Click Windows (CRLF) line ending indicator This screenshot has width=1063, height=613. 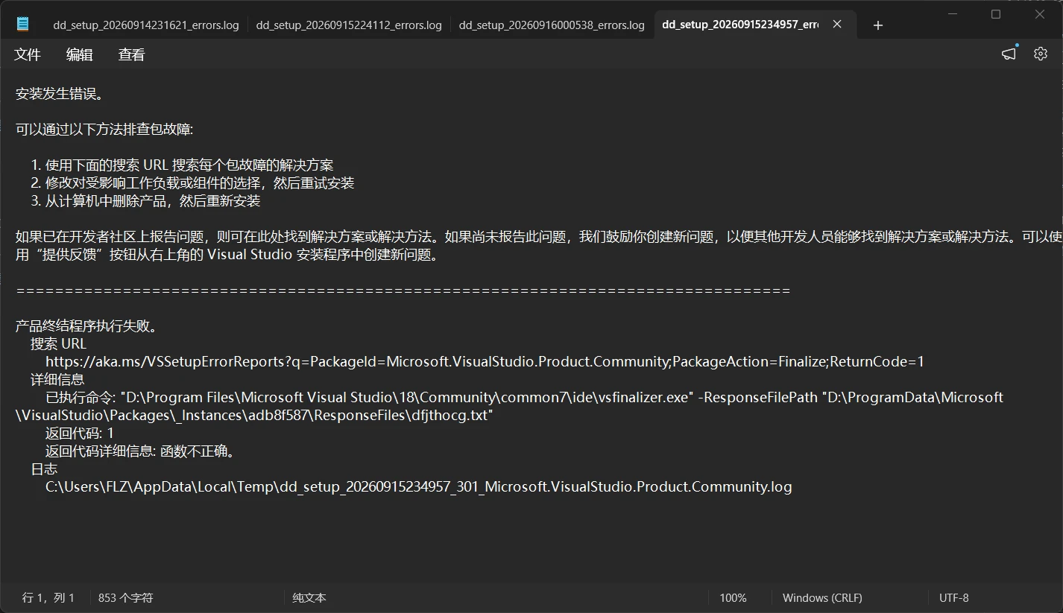[822, 598]
